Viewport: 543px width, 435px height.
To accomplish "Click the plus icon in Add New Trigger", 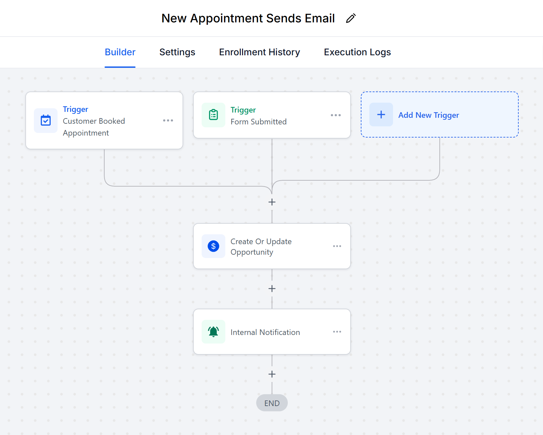I will point(381,115).
